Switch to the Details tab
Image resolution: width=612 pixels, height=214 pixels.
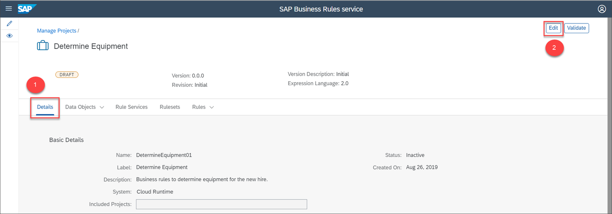(x=45, y=107)
